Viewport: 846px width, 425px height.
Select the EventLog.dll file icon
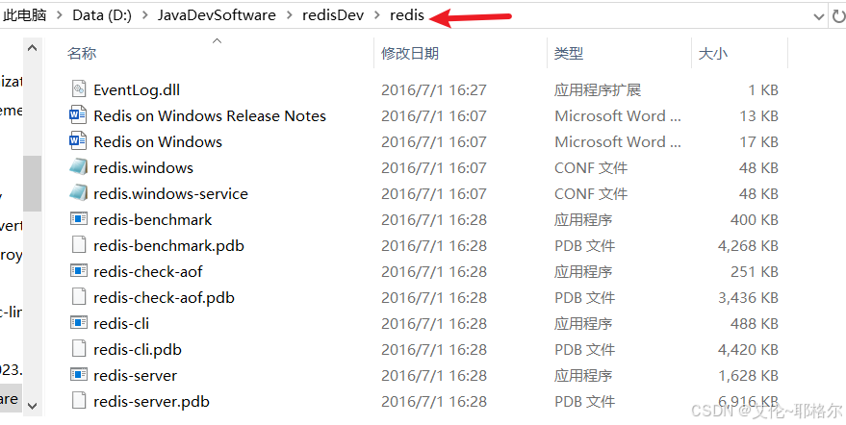79,89
